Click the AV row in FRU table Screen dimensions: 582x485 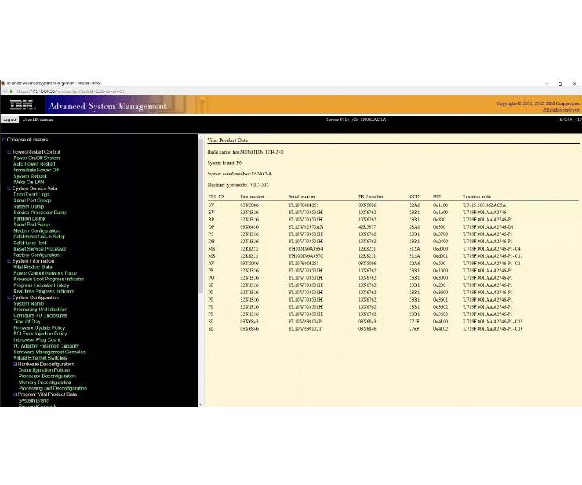click(393, 264)
